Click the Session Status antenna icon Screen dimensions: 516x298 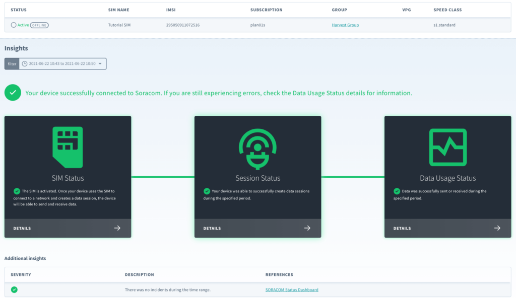pos(257,147)
